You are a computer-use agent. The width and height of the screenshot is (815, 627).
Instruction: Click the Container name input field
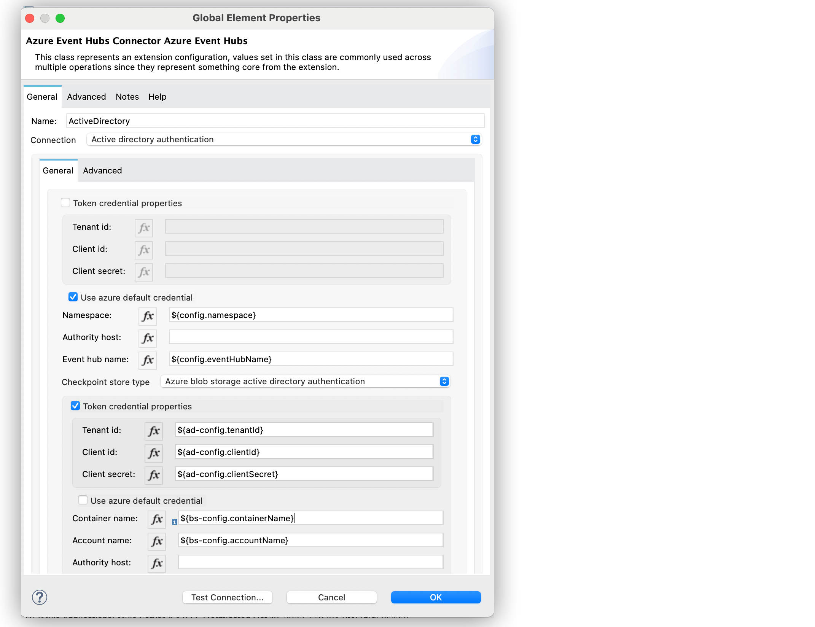click(310, 518)
